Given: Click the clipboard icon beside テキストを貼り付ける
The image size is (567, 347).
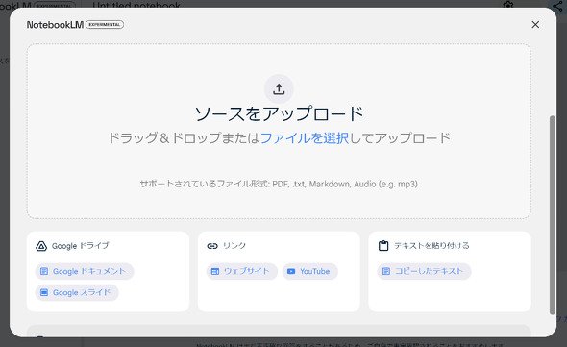Looking at the screenshot, I should (383, 246).
